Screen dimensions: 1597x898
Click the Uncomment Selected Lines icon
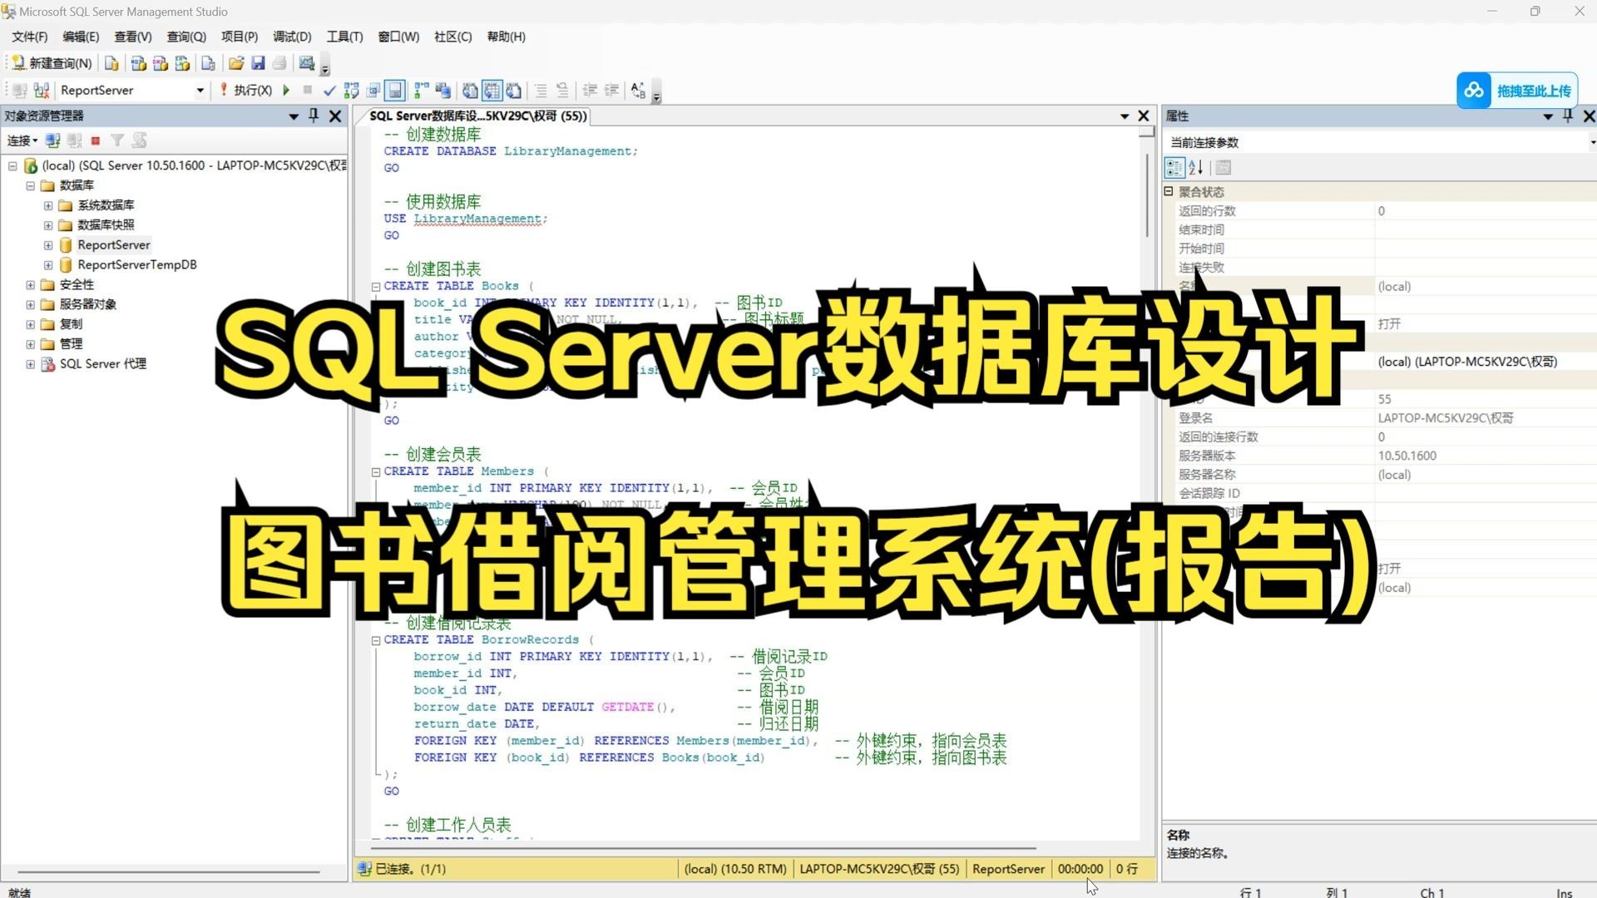click(562, 90)
